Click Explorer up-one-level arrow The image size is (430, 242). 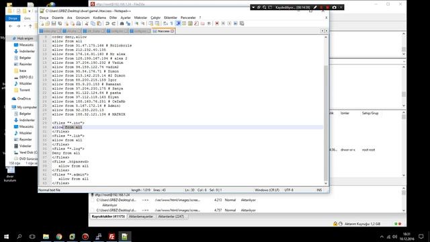tap(30, 26)
